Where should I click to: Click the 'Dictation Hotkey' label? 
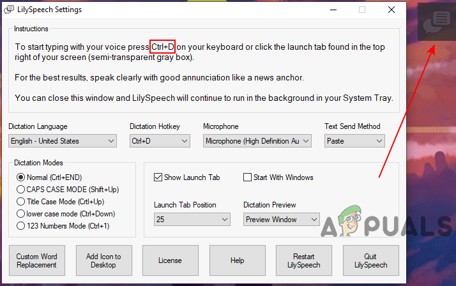point(155,126)
